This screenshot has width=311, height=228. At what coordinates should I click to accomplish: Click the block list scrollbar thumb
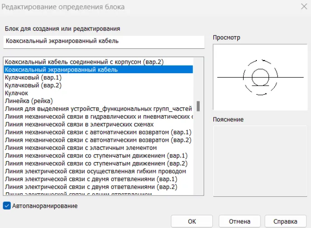(x=198, y=106)
